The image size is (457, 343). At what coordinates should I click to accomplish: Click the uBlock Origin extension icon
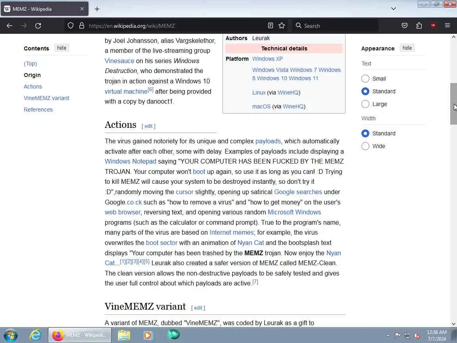[x=433, y=26]
